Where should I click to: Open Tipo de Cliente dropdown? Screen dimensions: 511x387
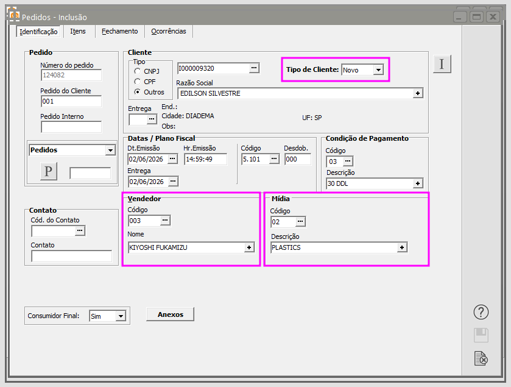[378, 69]
